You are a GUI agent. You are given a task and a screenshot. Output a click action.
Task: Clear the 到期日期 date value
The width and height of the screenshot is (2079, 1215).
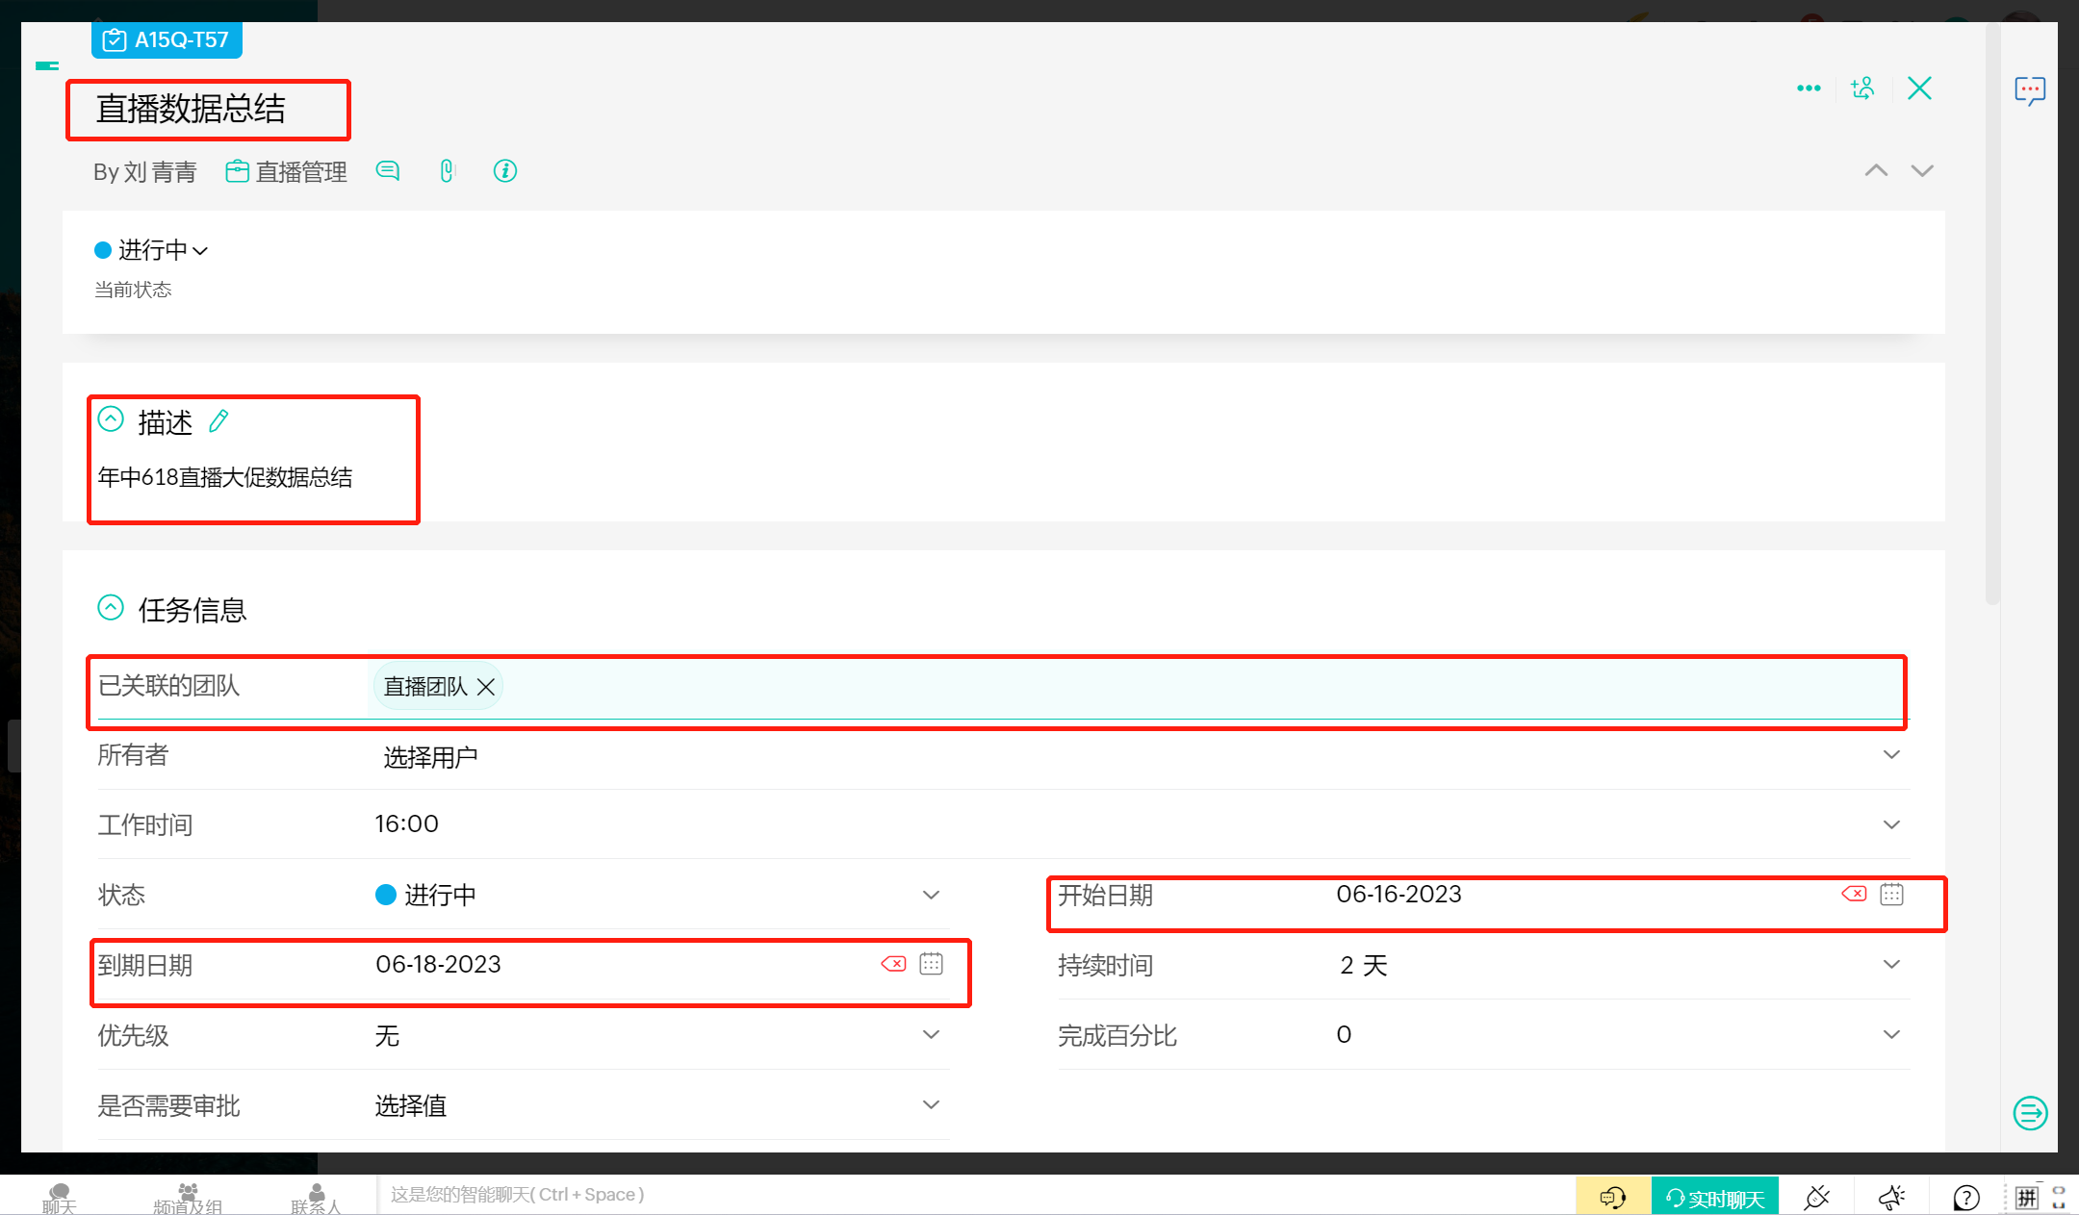tap(893, 964)
